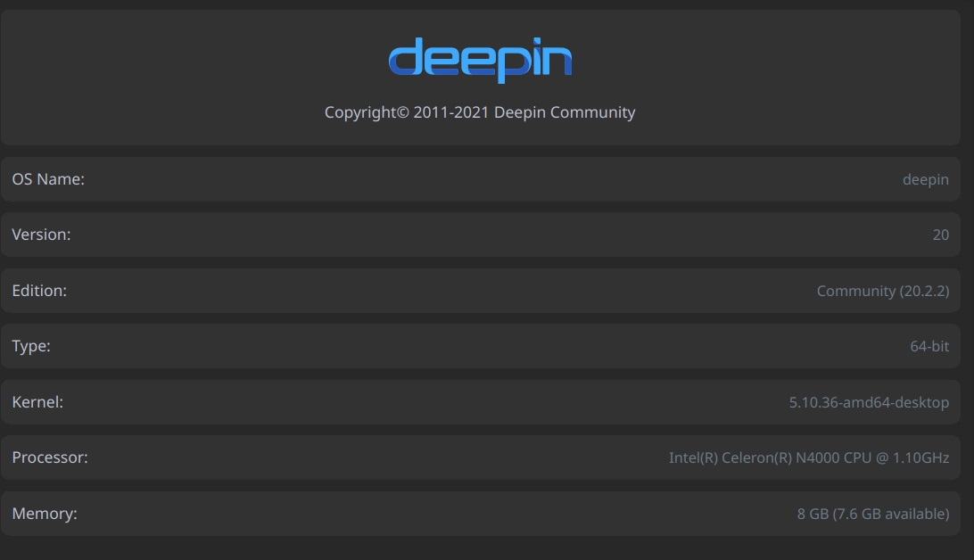This screenshot has height=560, width=974.
Task: Click the Kernel label
Action: tap(37, 401)
